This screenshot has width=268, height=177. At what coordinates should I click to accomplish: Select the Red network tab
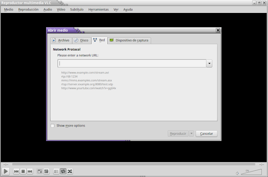coord(100,40)
